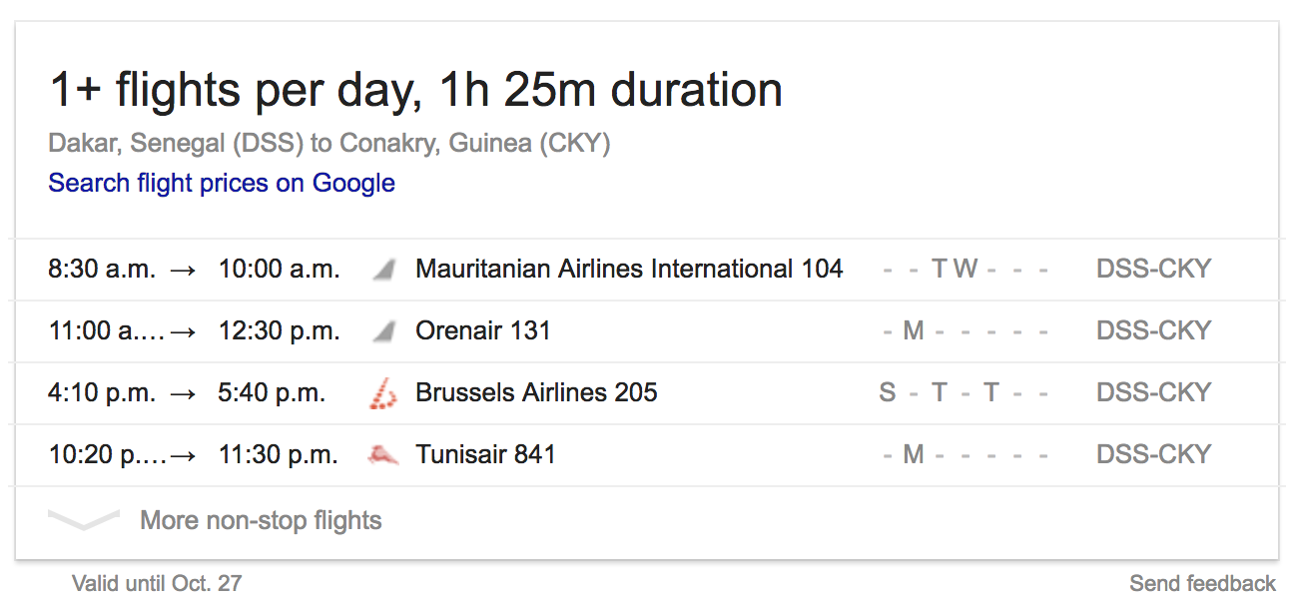Click the 8:30 a.m. departure time
The width and height of the screenshot is (1292, 607).
click(102, 270)
